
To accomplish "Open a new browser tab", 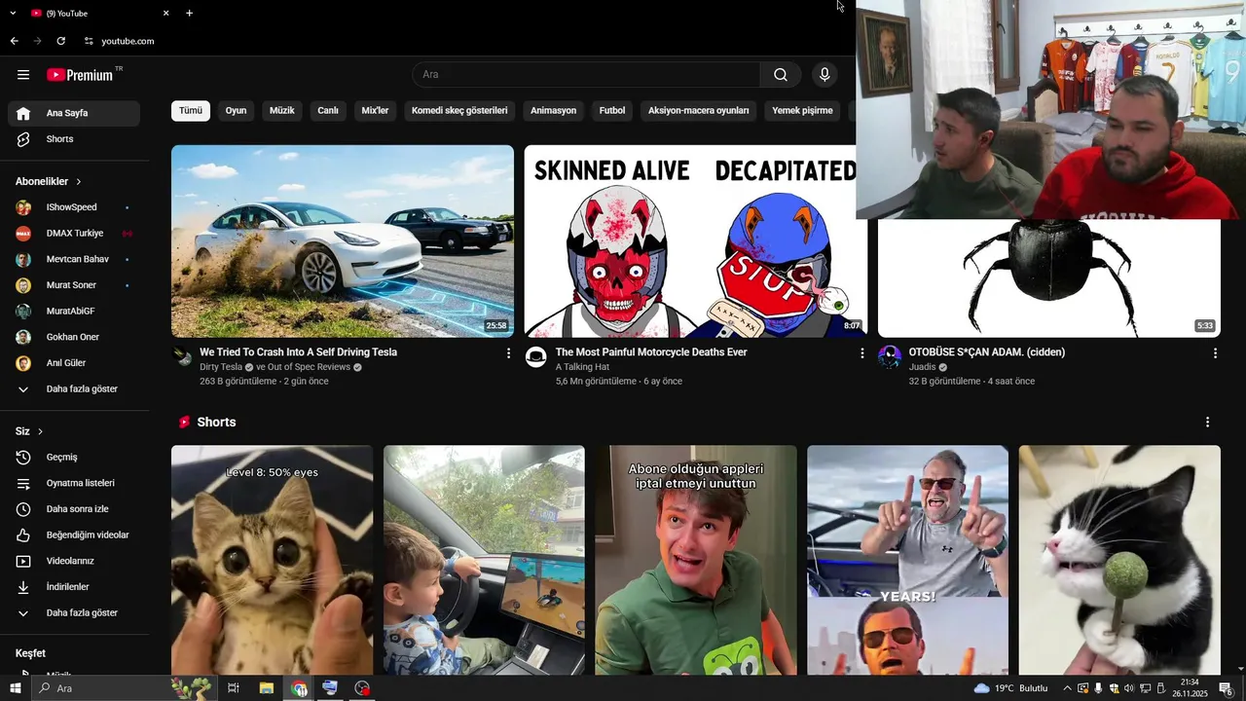I will click(189, 13).
